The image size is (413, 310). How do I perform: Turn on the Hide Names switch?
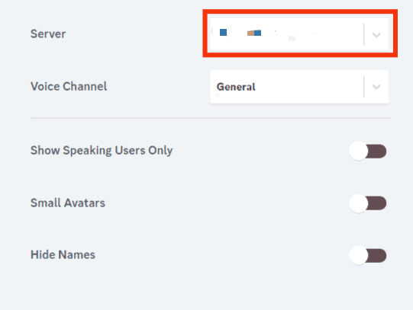tap(368, 255)
